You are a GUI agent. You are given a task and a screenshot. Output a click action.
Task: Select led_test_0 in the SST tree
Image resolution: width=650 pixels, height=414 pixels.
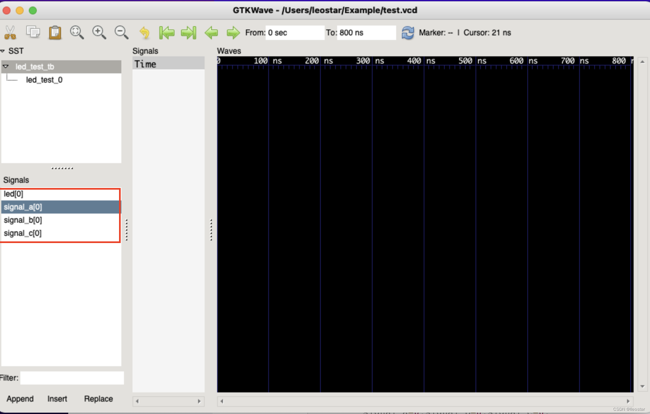click(x=44, y=80)
